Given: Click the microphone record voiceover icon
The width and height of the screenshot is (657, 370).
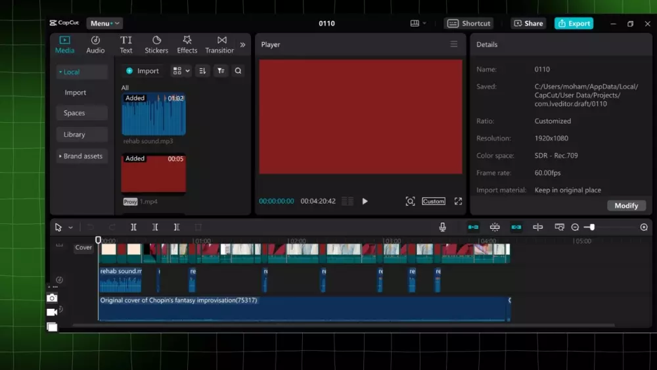Looking at the screenshot, I should (x=443, y=227).
